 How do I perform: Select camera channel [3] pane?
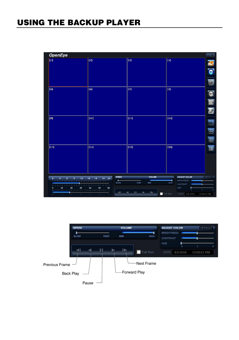click(x=147, y=72)
